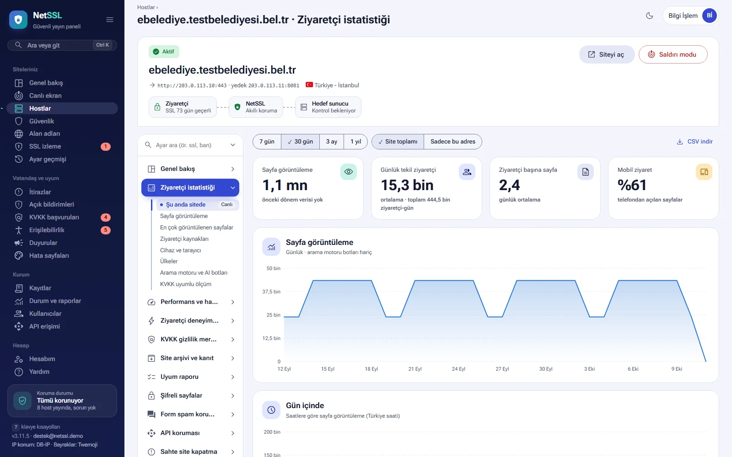Image resolution: width=732 pixels, height=457 pixels.
Task: Select the 3 ay period
Action: pos(332,142)
